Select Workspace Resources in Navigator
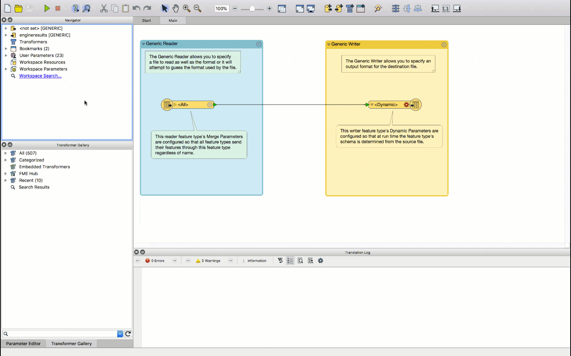The width and height of the screenshot is (571, 356). pos(42,62)
